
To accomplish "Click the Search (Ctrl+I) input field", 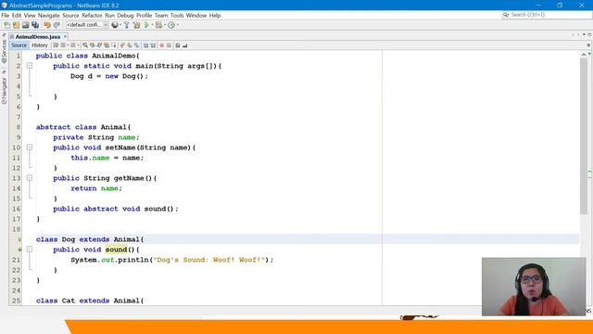I will coord(547,15).
